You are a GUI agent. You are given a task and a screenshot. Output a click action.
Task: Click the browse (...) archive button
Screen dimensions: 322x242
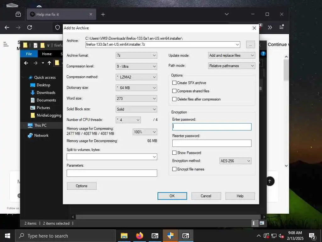(251, 45)
